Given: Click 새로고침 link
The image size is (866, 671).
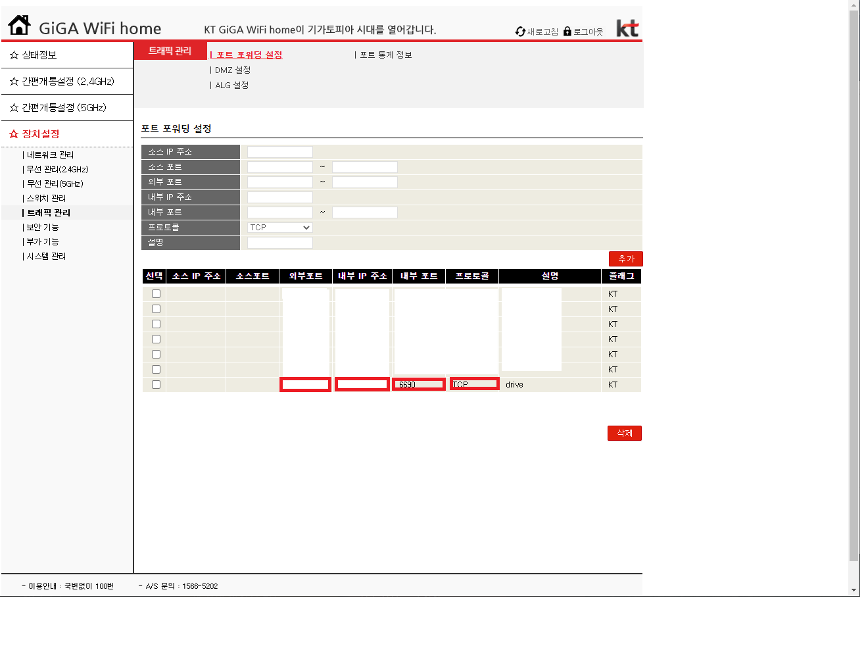Looking at the screenshot, I should (542, 32).
